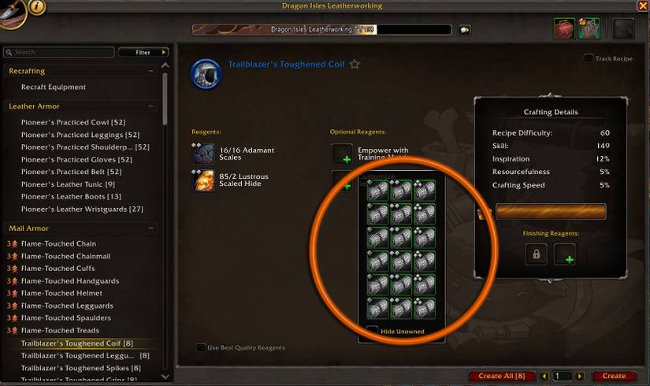Click the Trailblazer's Toughened Coif item icon
This screenshot has width=650, height=386.
[206, 74]
